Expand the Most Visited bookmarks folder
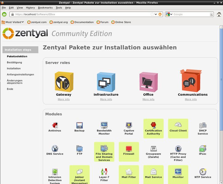The height and width of the screenshot is (184, 223). click(x=13, y=22)
